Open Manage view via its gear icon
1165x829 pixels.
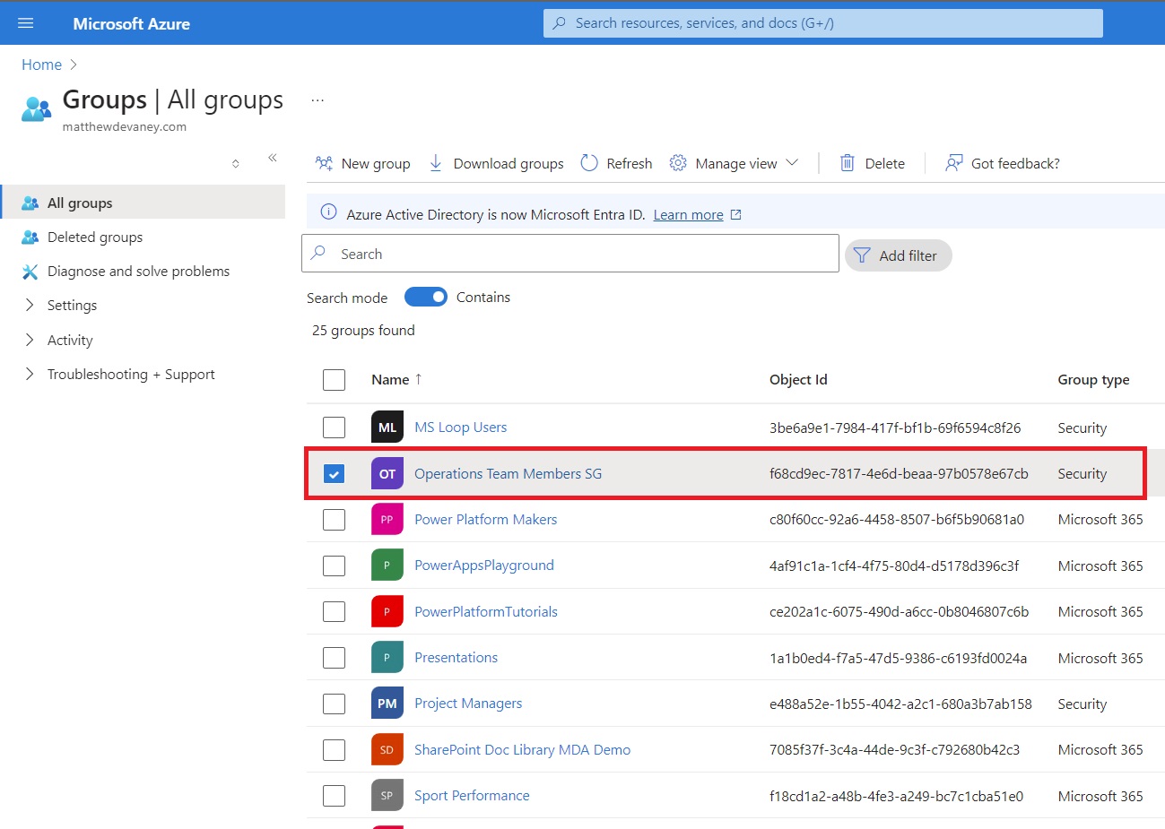coord(679,163)
